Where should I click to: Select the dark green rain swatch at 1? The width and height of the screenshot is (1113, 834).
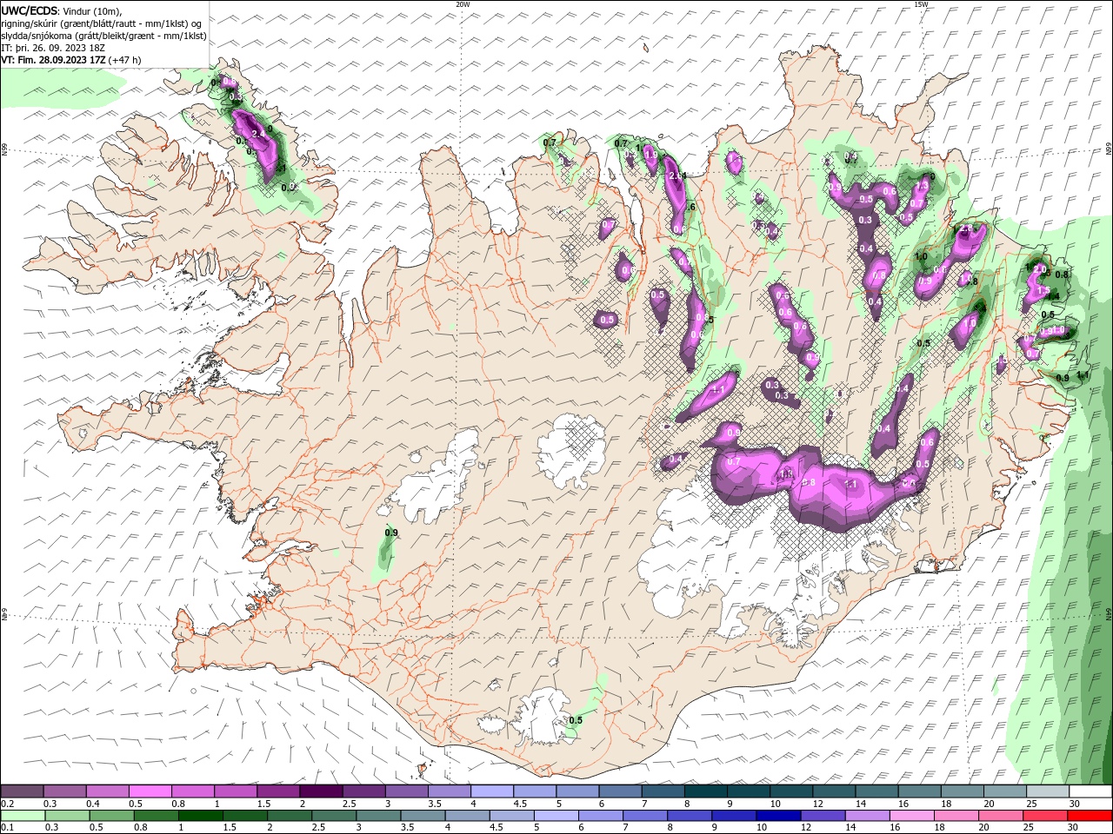coord(200,817)
